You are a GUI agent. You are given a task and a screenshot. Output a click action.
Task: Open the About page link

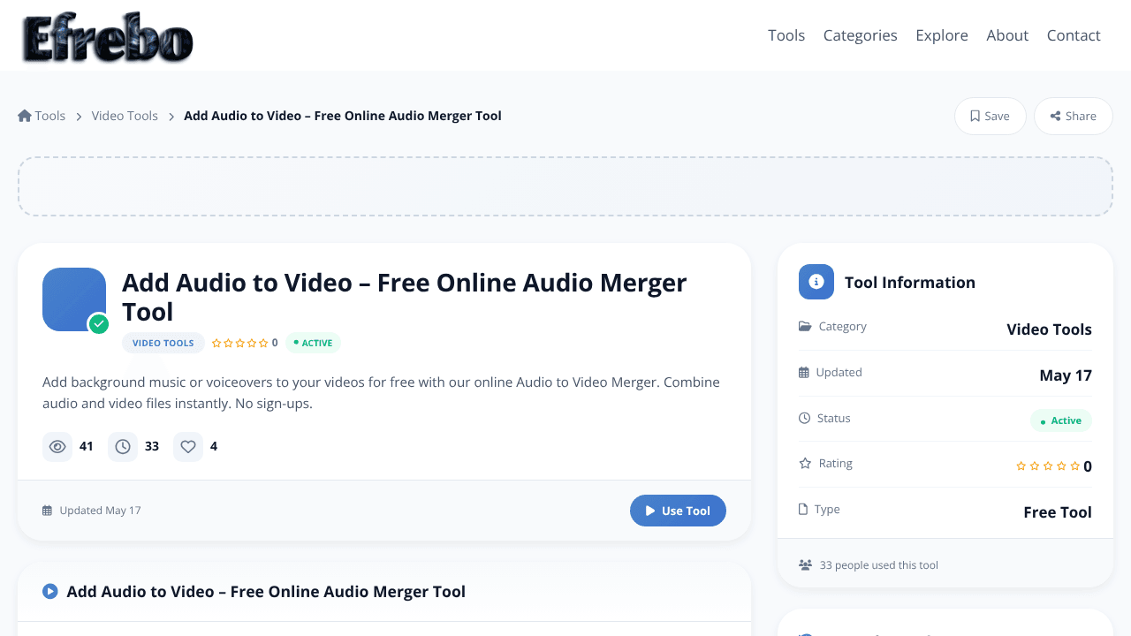click(1007, 35)
